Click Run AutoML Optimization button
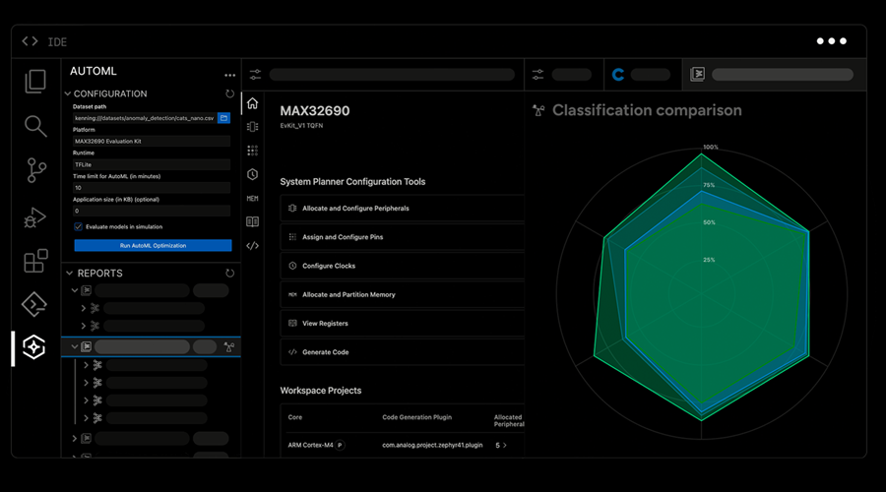The image size is (886, 492). pos(153,246)
